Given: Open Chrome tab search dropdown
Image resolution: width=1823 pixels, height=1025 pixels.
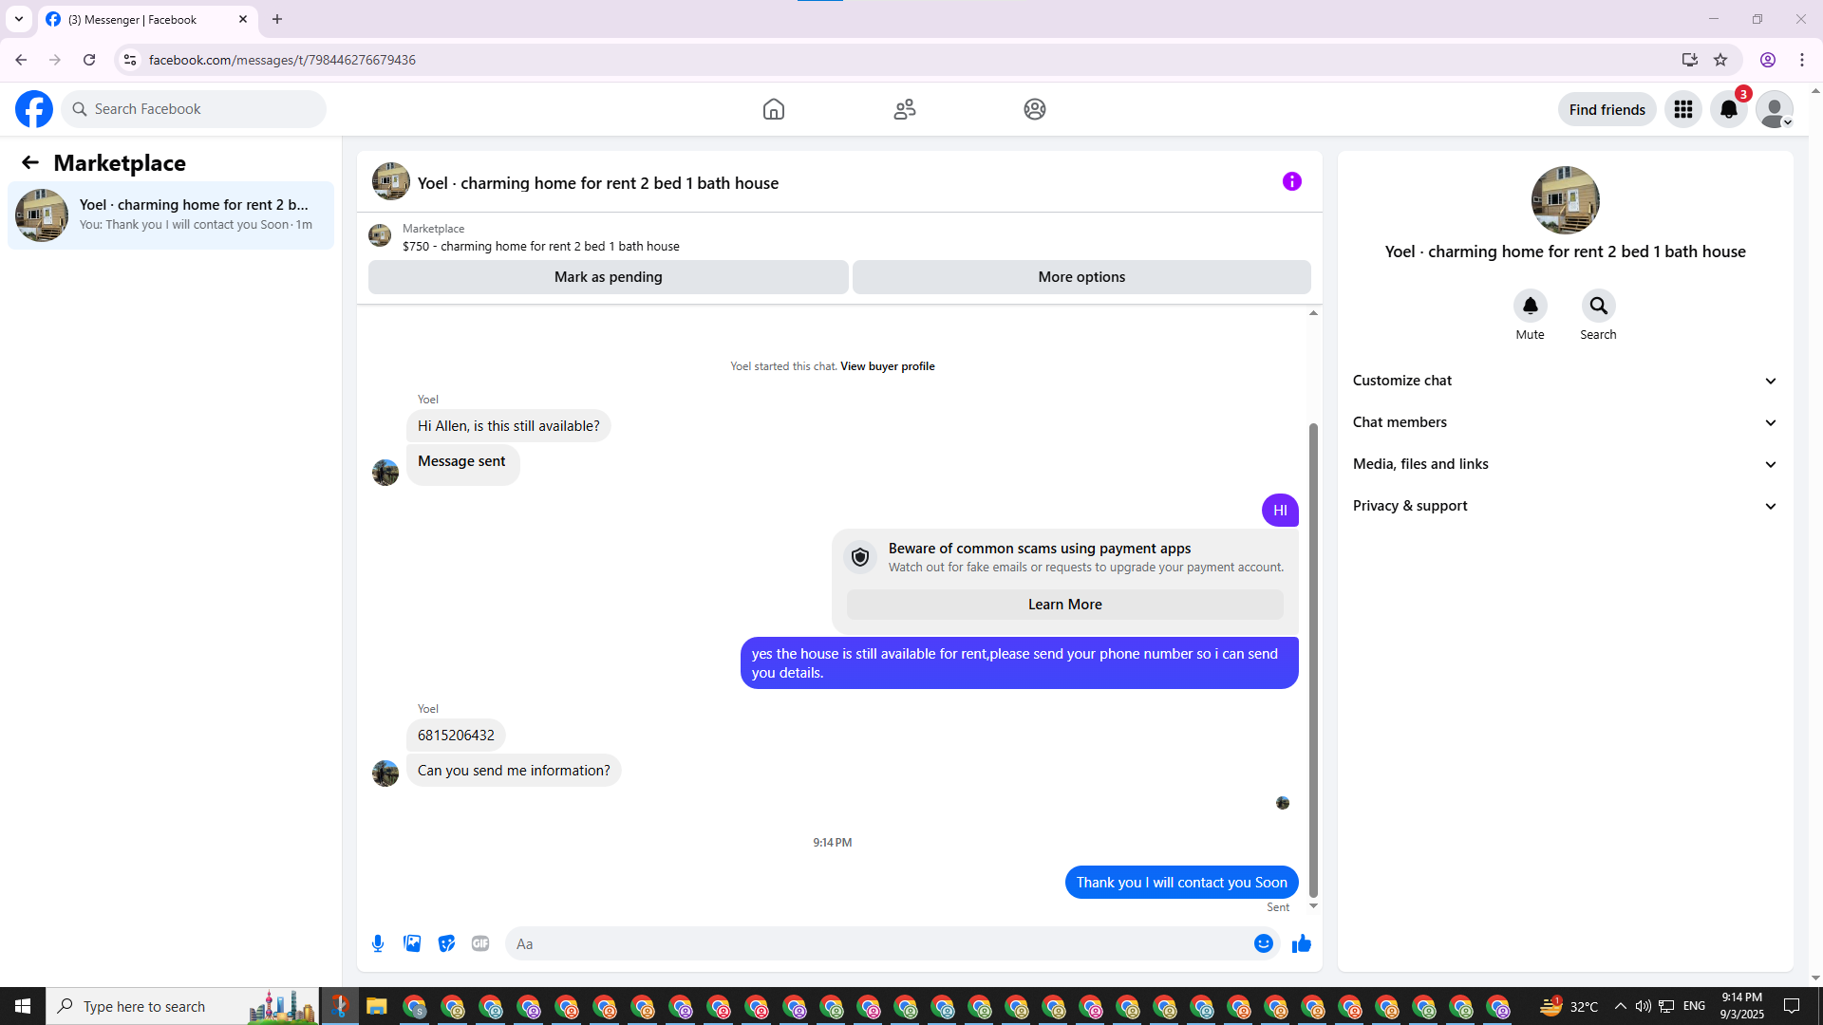Looking at the screenshot, I should coord(19,19).
